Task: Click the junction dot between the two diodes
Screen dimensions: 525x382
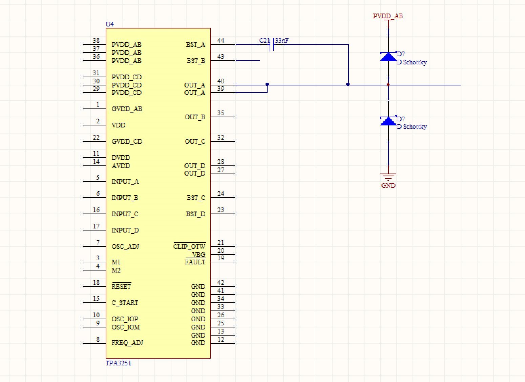Action: (388, 85)
